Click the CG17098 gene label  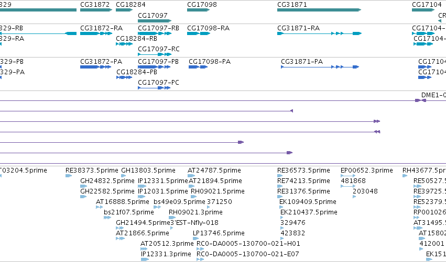coord(202,5)
